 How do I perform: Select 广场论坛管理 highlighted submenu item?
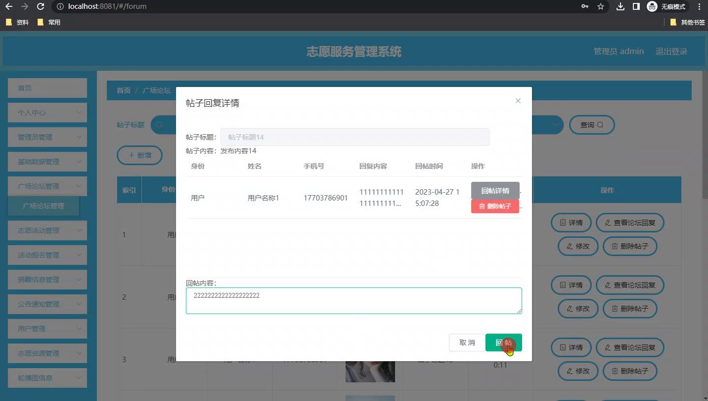tap(43, 206)
